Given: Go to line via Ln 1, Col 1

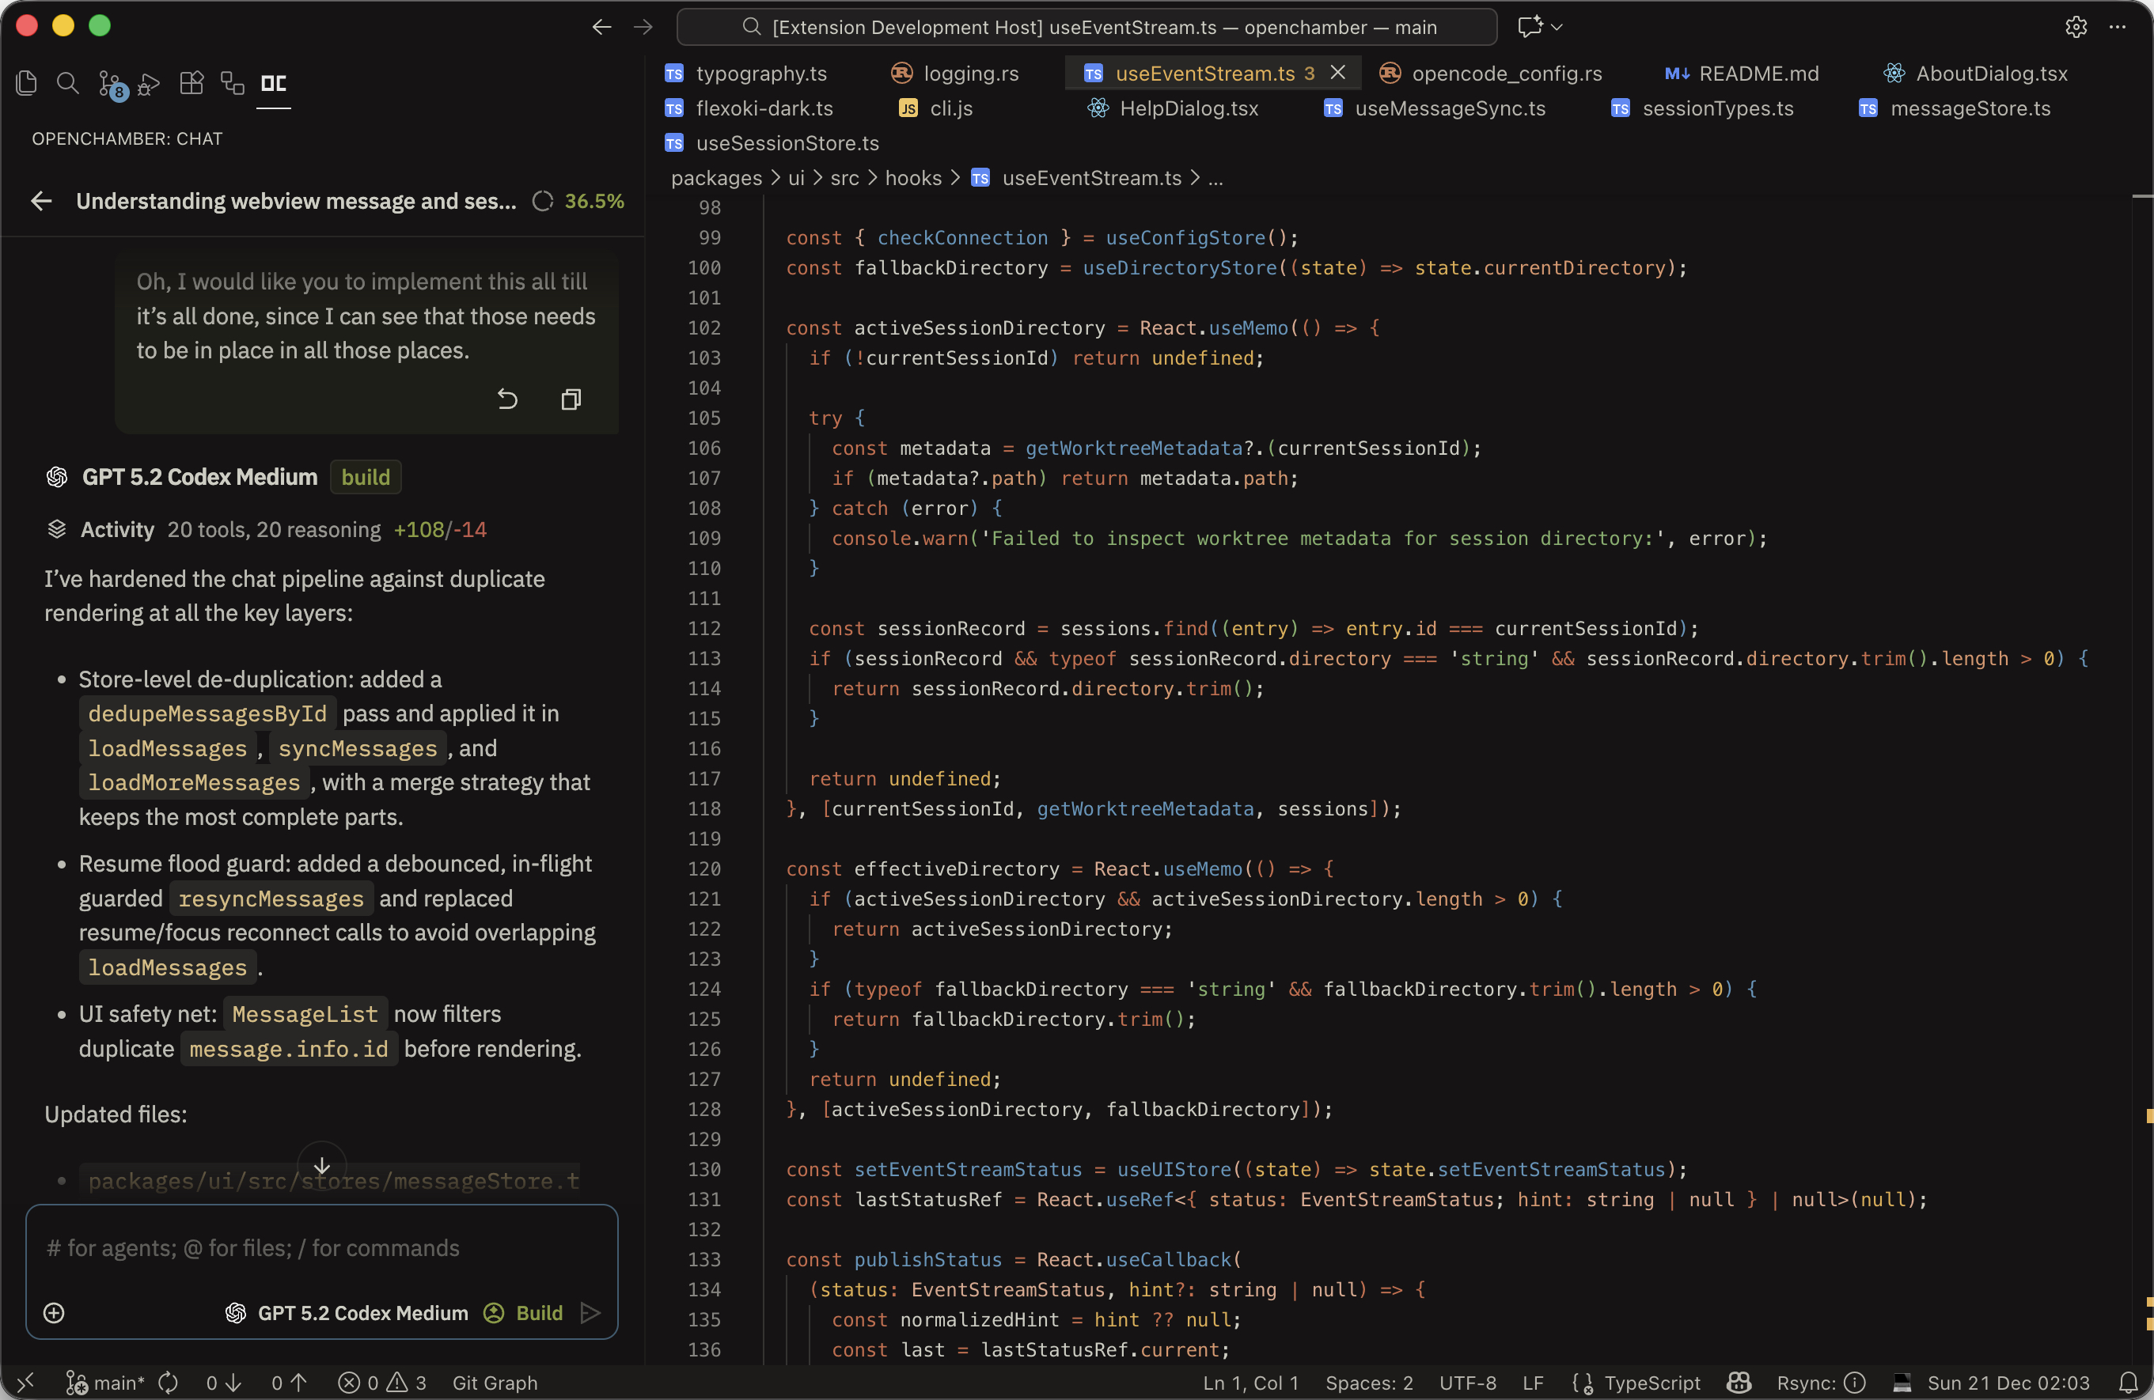Looking at the screenshot, I should pos(1251,1382).
